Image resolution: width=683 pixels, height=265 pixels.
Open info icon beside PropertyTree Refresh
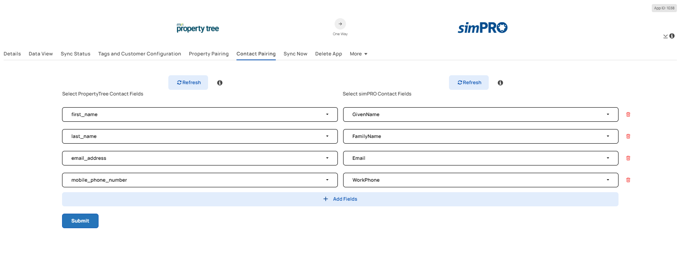tap(220, 83)
